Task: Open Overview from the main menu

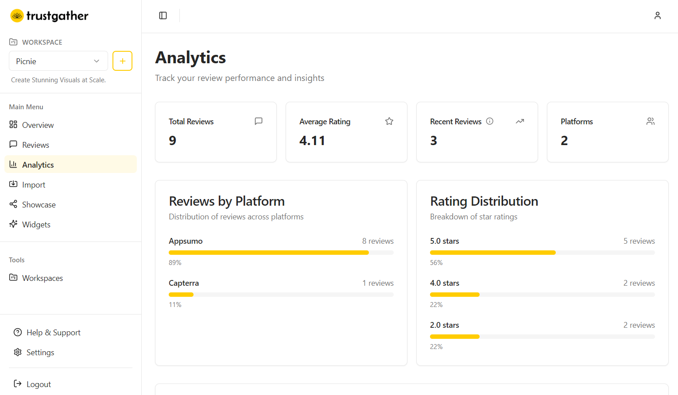Action: (38, 125)
